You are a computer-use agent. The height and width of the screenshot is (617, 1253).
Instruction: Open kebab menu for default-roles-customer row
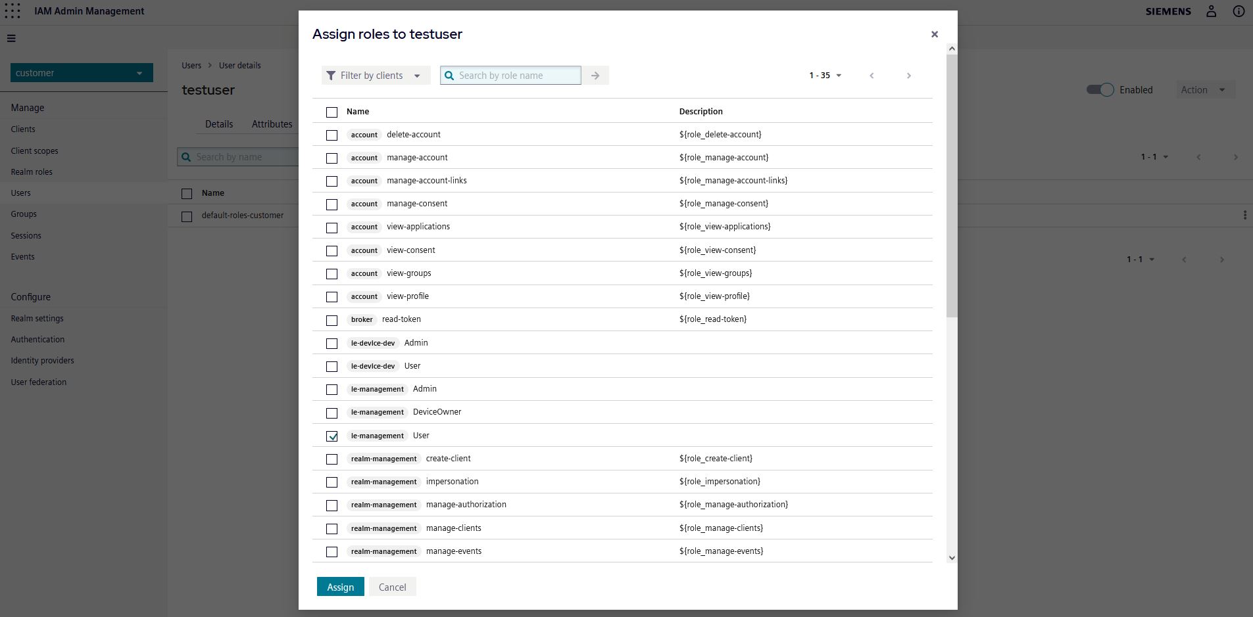(1244, 216)
